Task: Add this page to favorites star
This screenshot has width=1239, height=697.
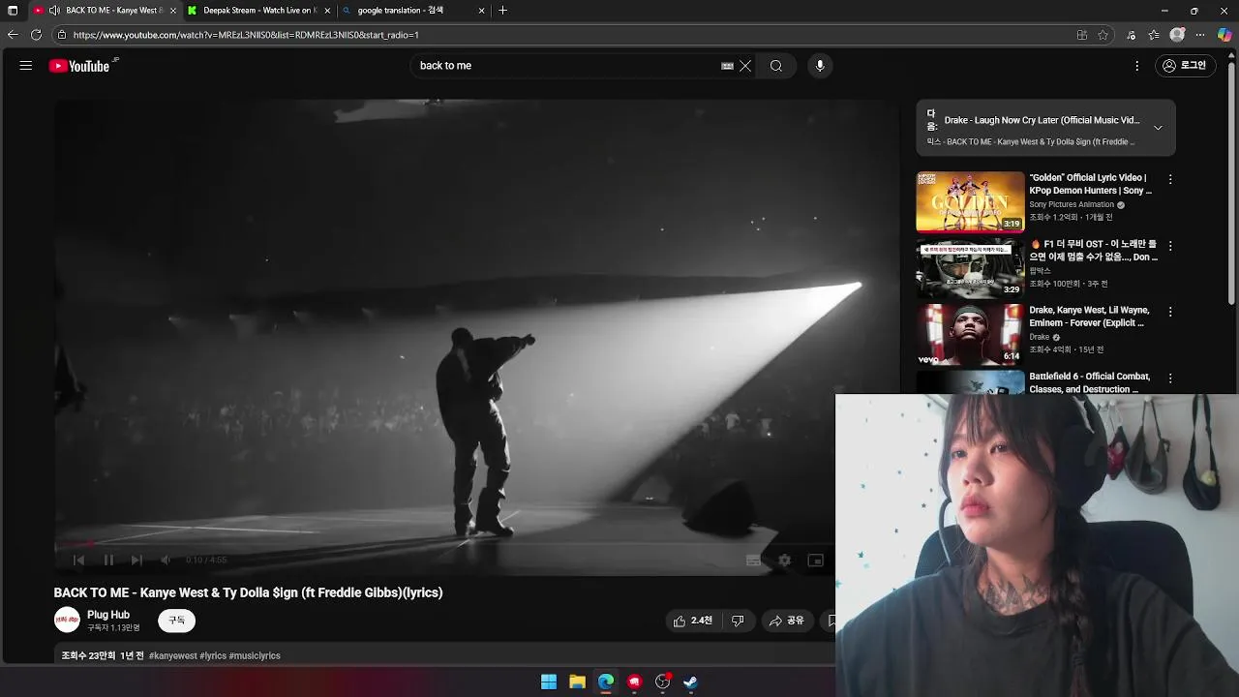Action: pos(1103,35)
